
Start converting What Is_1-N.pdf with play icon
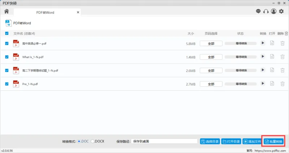(x=263, y=57)
